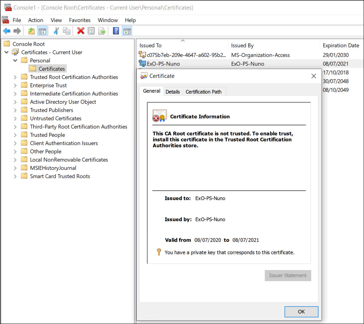Screen dimensions: 364x324
Task: Switch to the Certification Path tab
Action: (x=203, y=91)
